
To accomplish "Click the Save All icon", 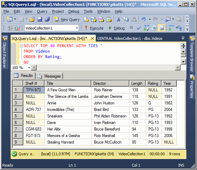I will [x=47, y=20].
